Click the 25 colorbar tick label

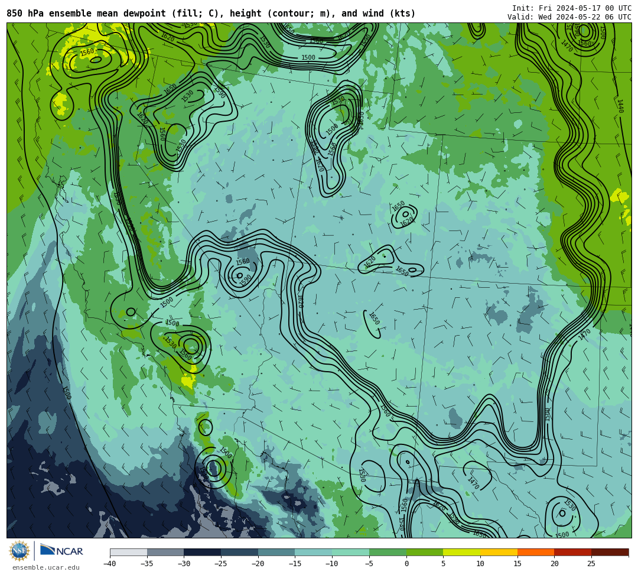pos(591,564)
